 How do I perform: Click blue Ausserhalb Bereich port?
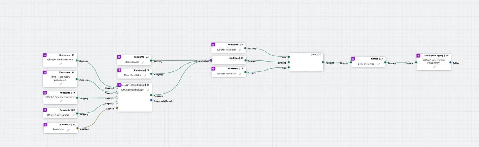click(151, 100)
